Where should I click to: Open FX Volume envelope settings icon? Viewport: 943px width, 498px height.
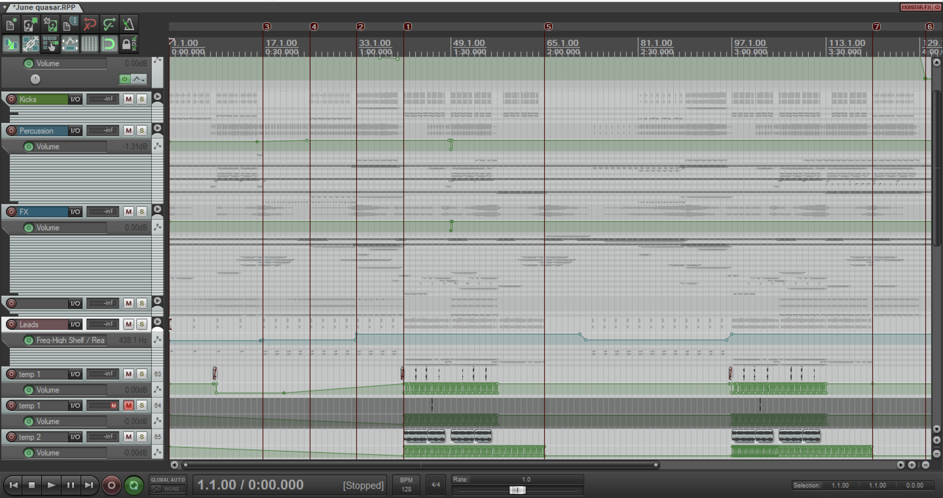coord(157,228)
